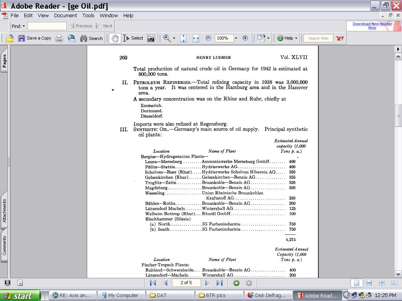Viewport: 402px width, 301px height.
Task: Open the Window menu
Action: pos(109,16)
